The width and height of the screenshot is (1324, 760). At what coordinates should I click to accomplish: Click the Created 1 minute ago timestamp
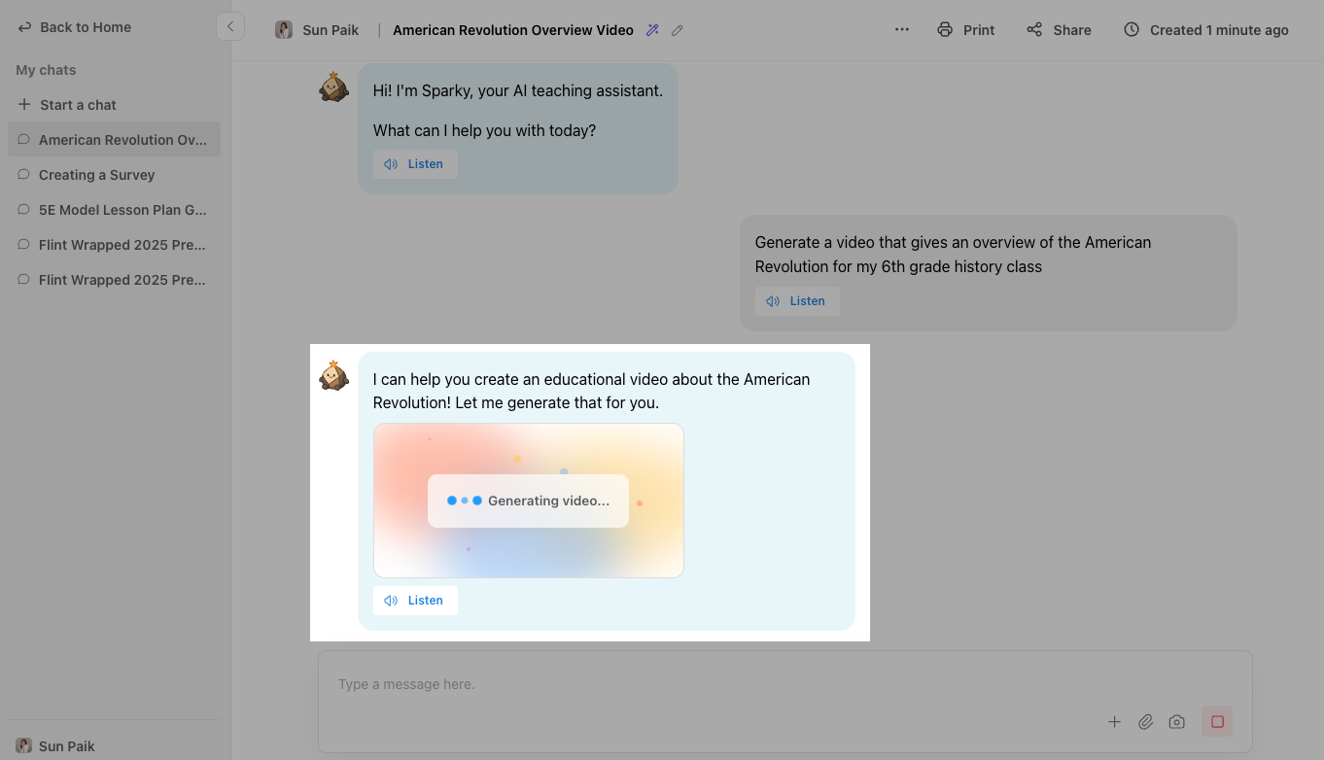click(1206, 30)
